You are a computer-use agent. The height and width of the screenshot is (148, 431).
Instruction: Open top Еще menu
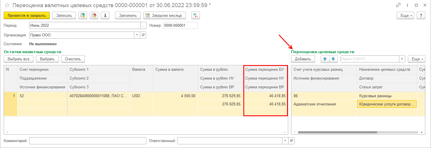(x=406, y=15)
